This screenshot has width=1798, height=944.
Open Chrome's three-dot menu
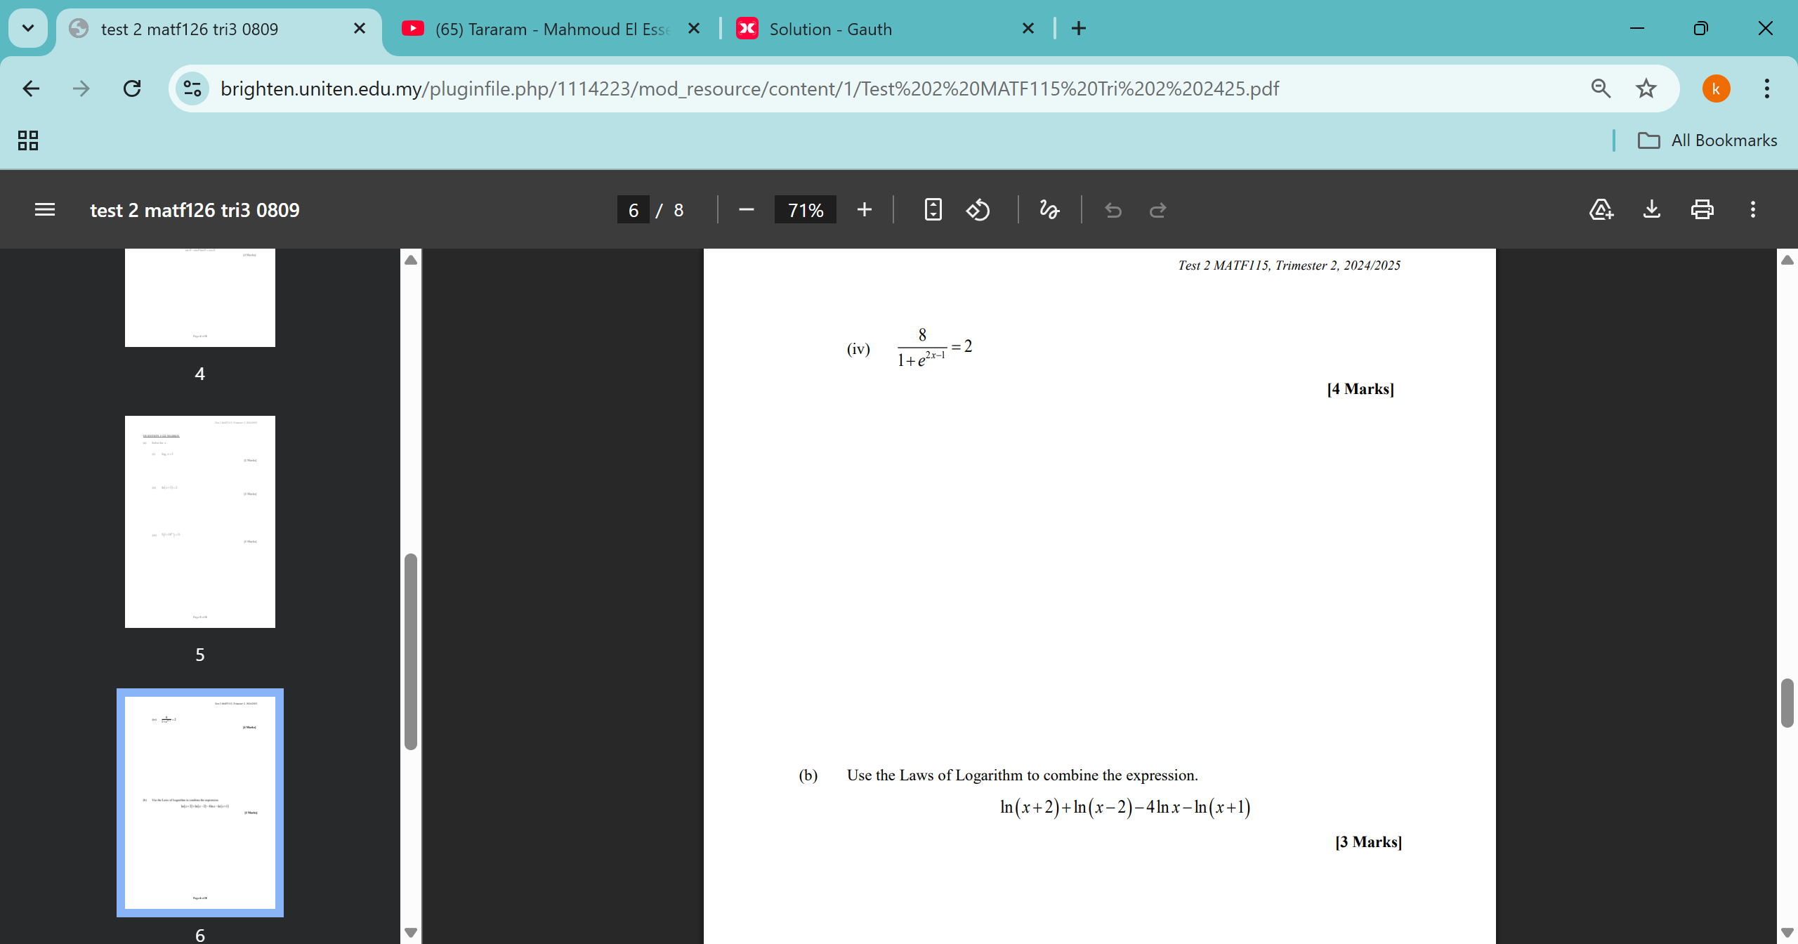tap(1766, 88)
